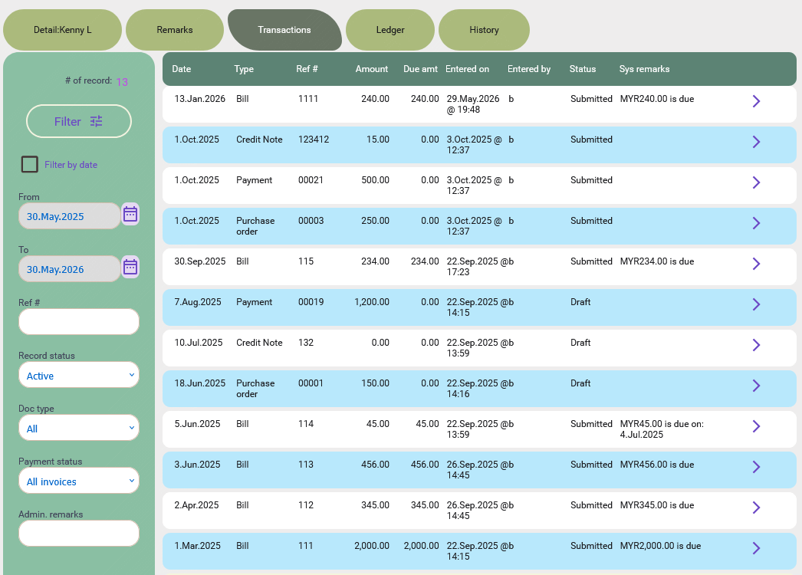802x575 pixels.
Task: Switch to the Detail:Kenny L tab
Action: tap(62, 30)
